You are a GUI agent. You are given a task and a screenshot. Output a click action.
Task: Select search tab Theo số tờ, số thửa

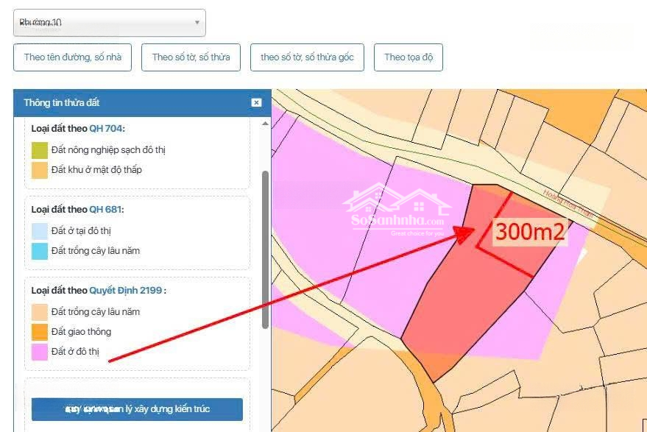pos(191,57)
